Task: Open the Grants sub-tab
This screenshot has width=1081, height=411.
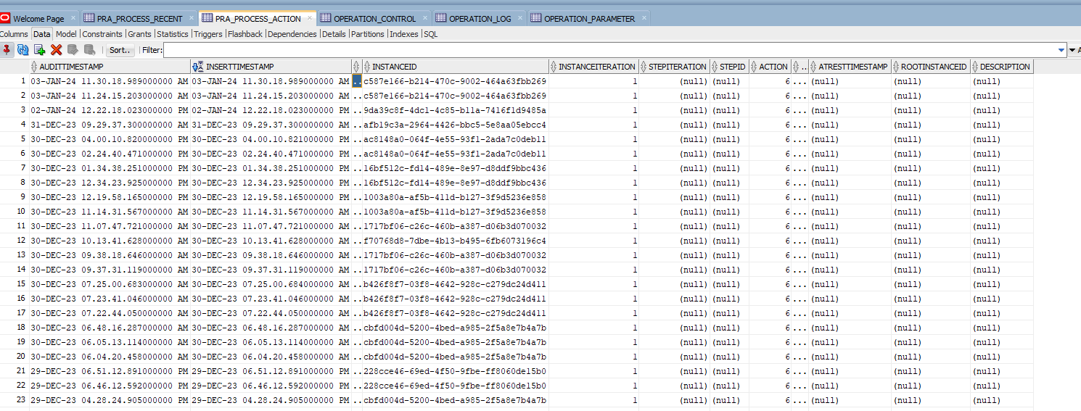Action: point(139,34)
